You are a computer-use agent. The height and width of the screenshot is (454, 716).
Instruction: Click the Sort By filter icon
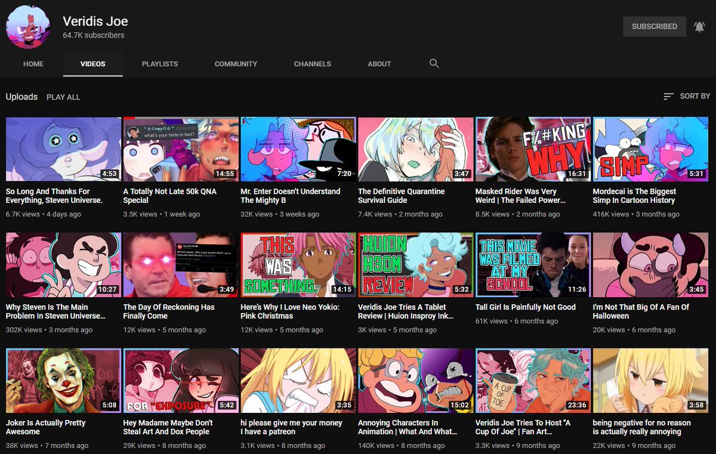click(x=668, y=96)
